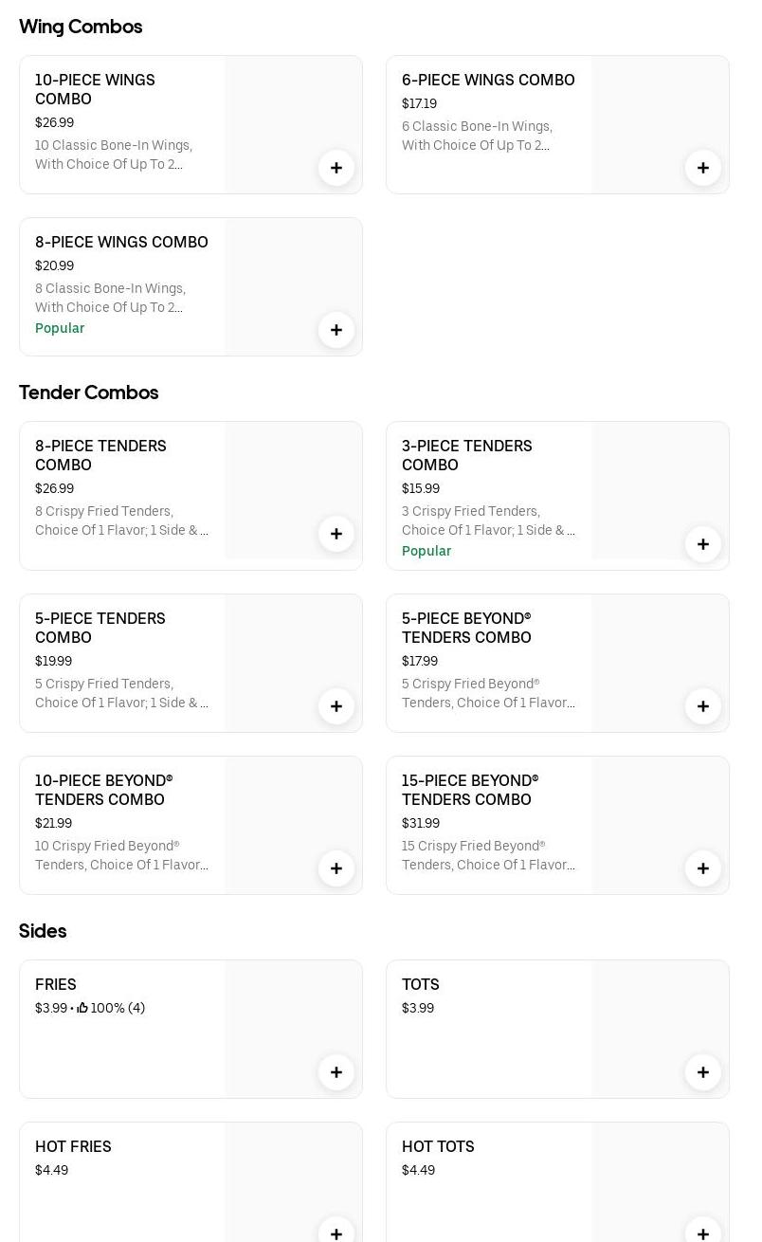Add 10-Piece Beyond Tenders Combo
Screen dimensions: 762x1242
pos(336,868)
